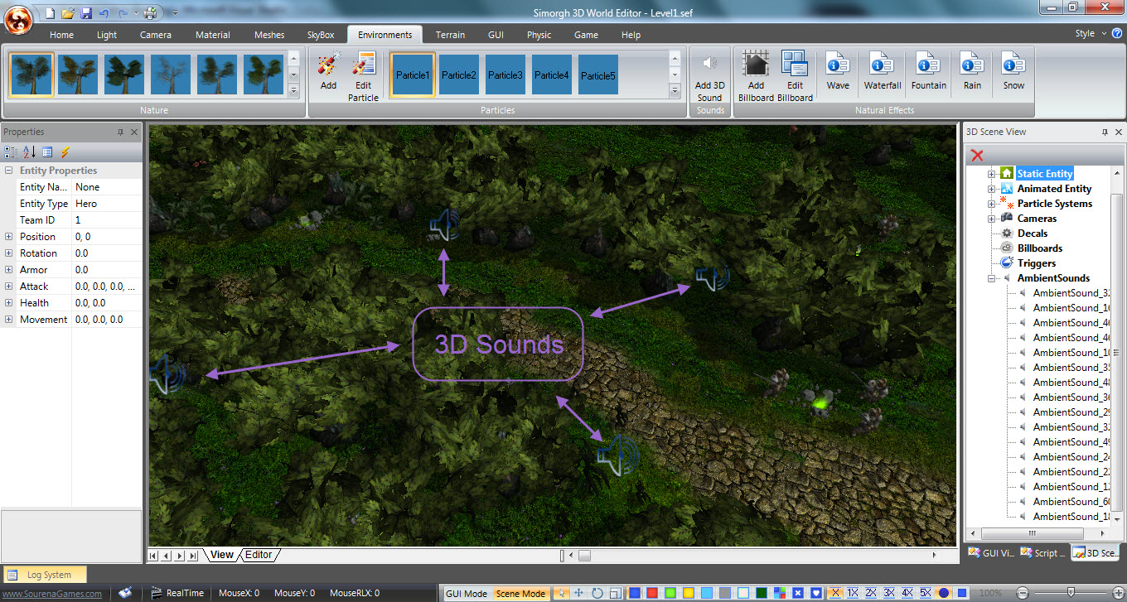Select the Wave natural effect
The height and width of the screenshot is (602, 1127).
[838, 70]
